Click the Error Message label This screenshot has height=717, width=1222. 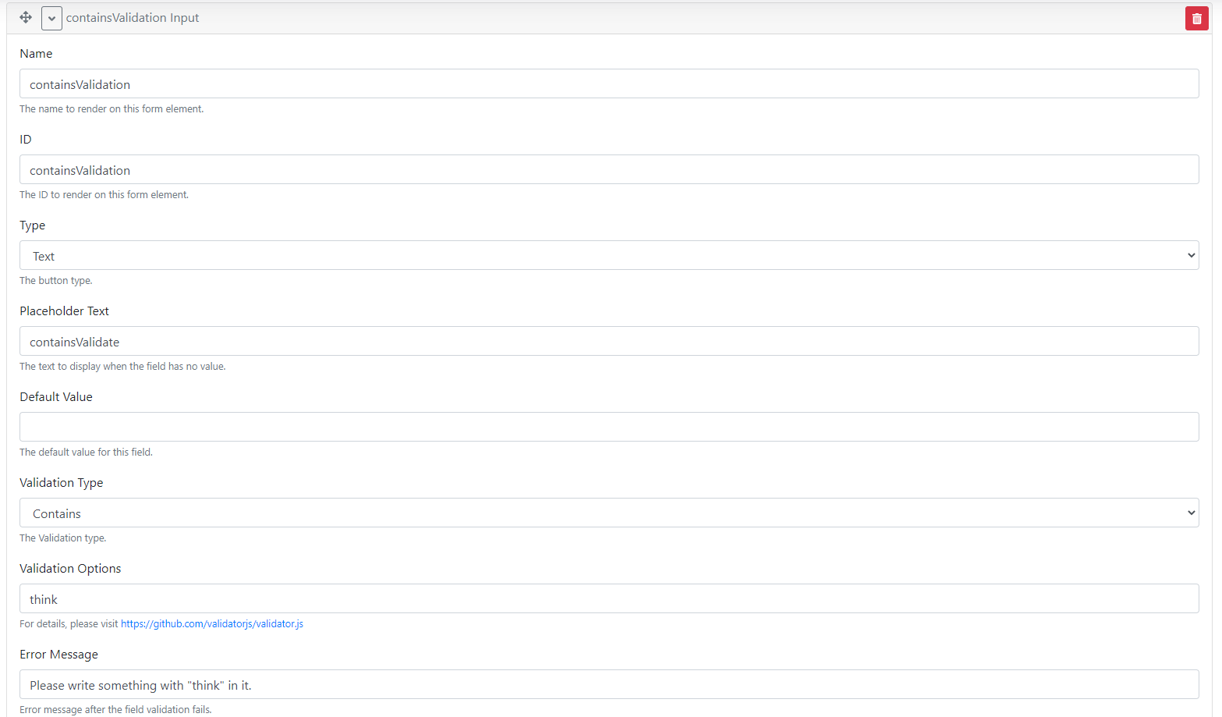[x=58, y=655]
